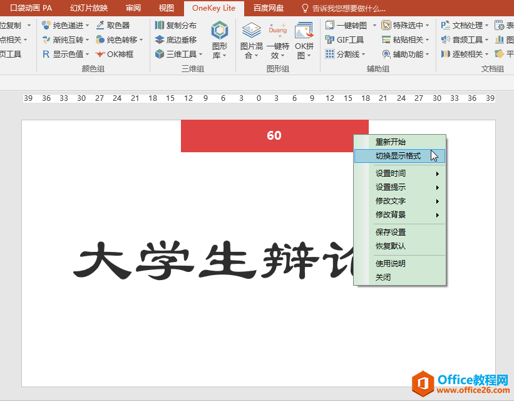Open the 审阅 ribbon tab
Screen dimensions: 514x401
click(133, 8)
